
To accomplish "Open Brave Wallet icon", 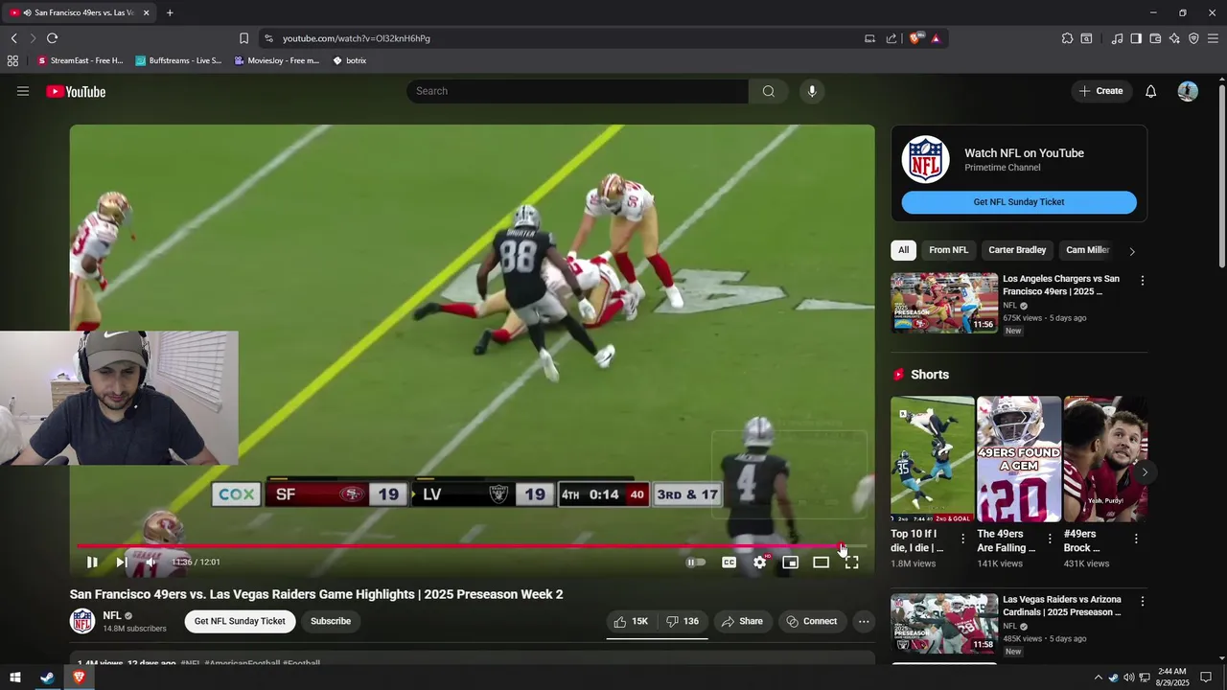I will 1155,38.
